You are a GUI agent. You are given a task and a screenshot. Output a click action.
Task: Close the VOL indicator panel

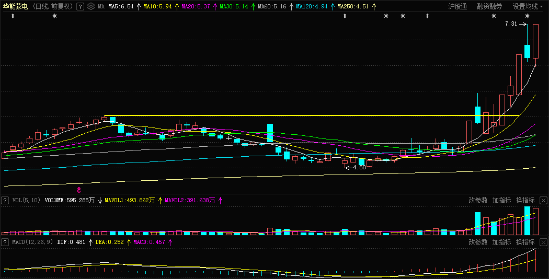pyautogui.click(x=543, y=200)
